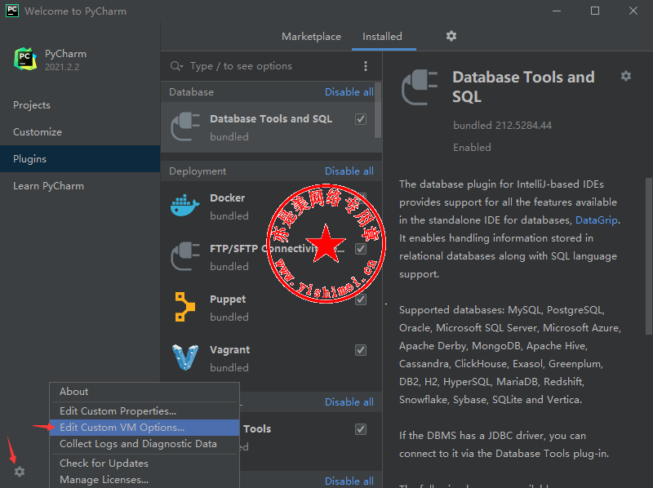This screenshot has height=488, width=653.
Task: Click the PyCharm title bar icon
Action: tap(12, 11)
